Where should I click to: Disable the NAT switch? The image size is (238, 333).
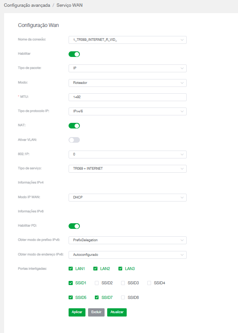(x=74, y=126)
